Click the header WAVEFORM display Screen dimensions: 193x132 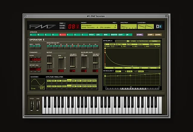[x=146, y=26]
